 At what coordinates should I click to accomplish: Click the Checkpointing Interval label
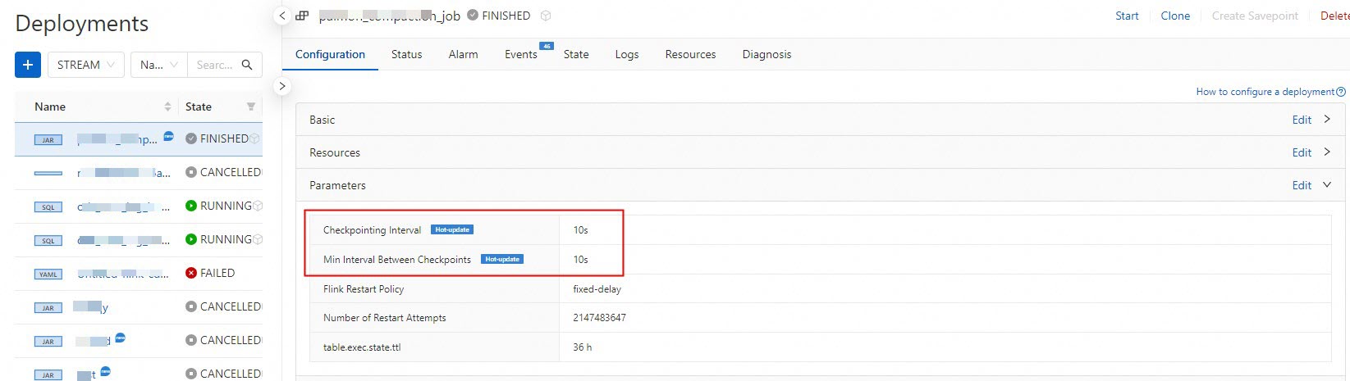tap(372, 230)
